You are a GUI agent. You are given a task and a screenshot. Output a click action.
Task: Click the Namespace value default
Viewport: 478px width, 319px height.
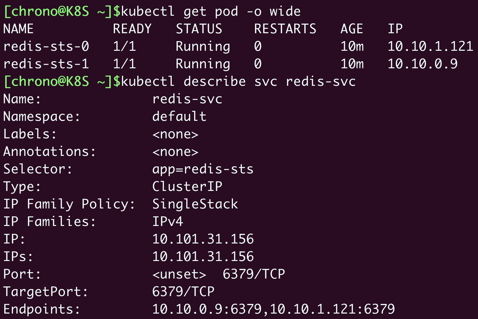(179, 117)
